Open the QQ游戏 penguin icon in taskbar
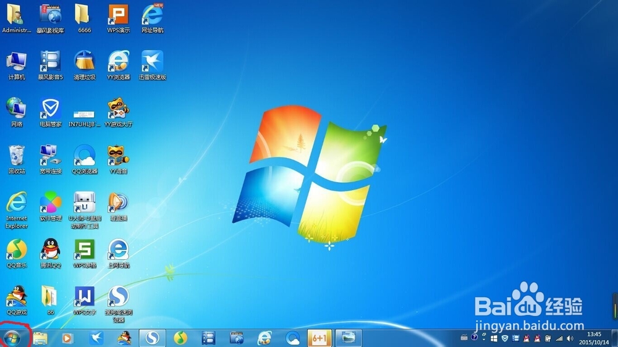The height and width of the screenshot is (347, 618). pyautogui.click(x=124, y=338)
